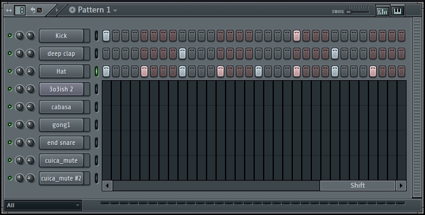425x215 pixels.
Task: Click the Kick pan knob
Action: click(20, 36)
